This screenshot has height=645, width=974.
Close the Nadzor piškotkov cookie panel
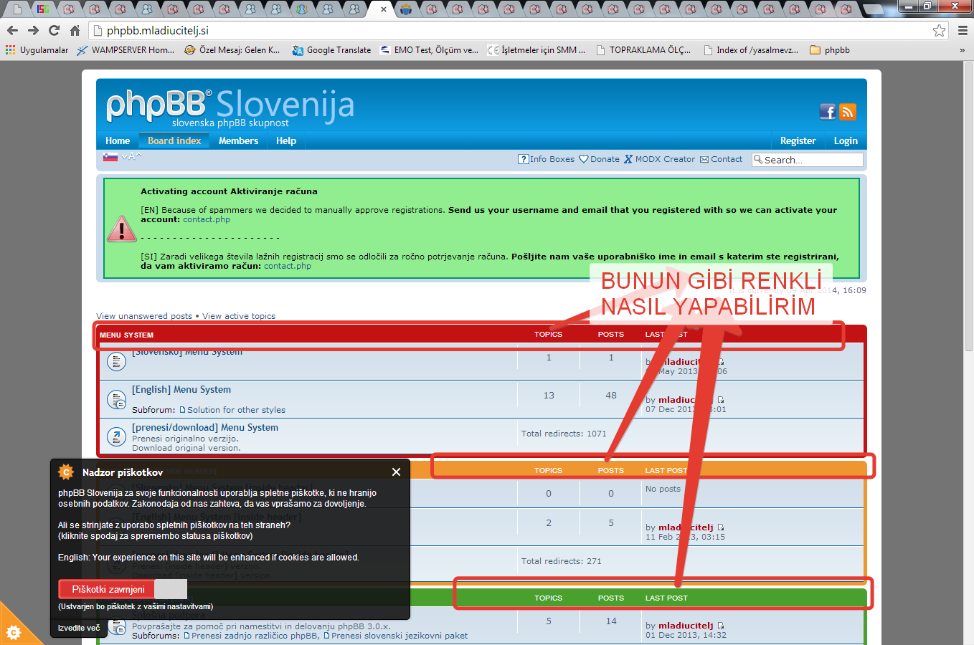pyautogui.click(x=396, y=472)
